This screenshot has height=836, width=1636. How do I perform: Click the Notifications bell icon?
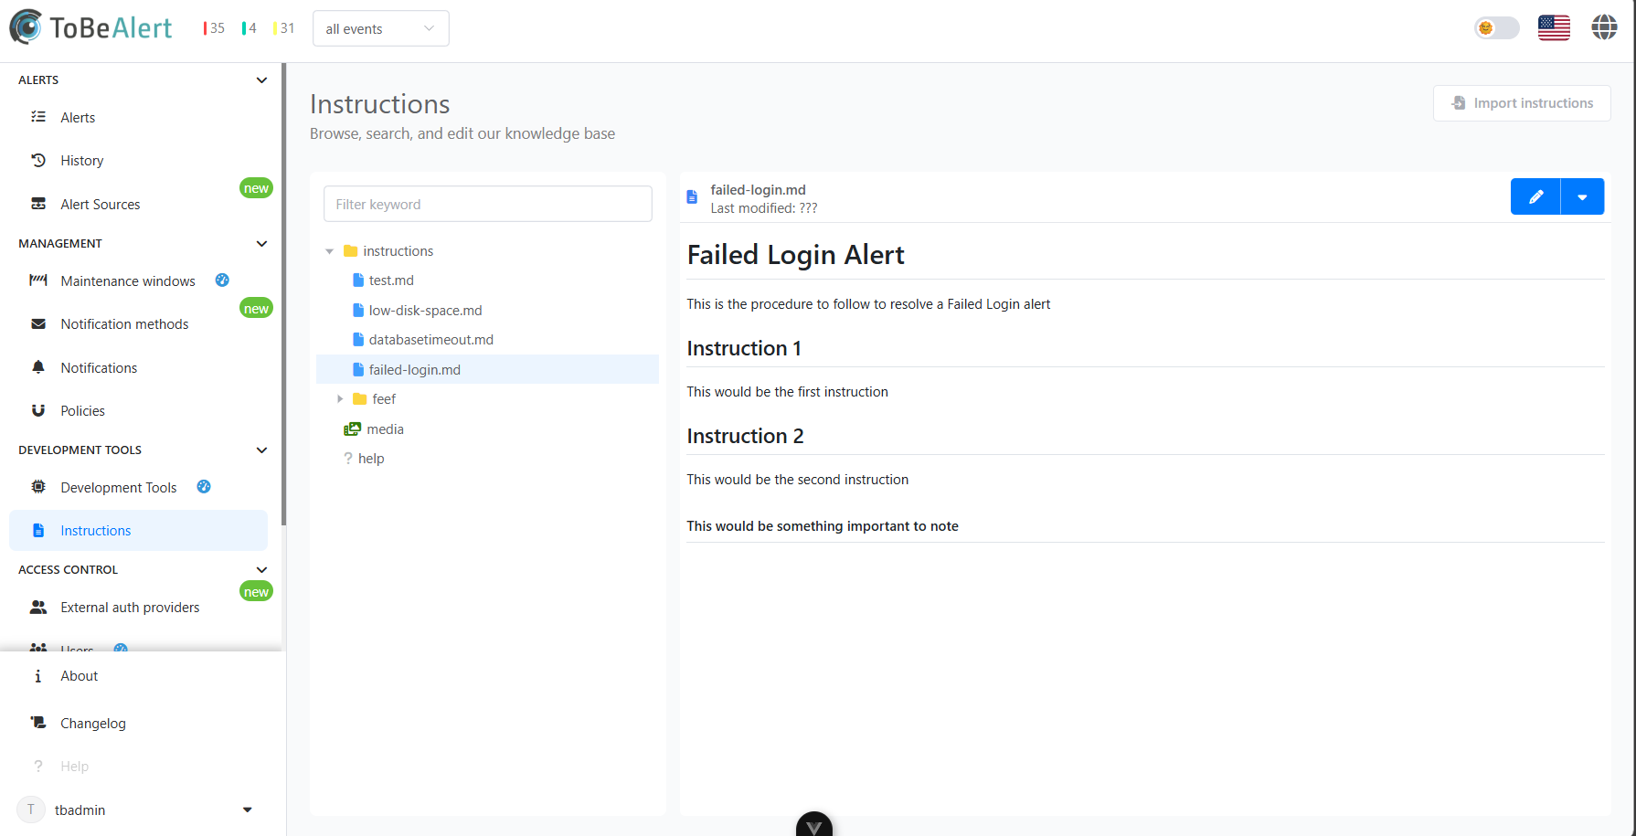(38, 367)
